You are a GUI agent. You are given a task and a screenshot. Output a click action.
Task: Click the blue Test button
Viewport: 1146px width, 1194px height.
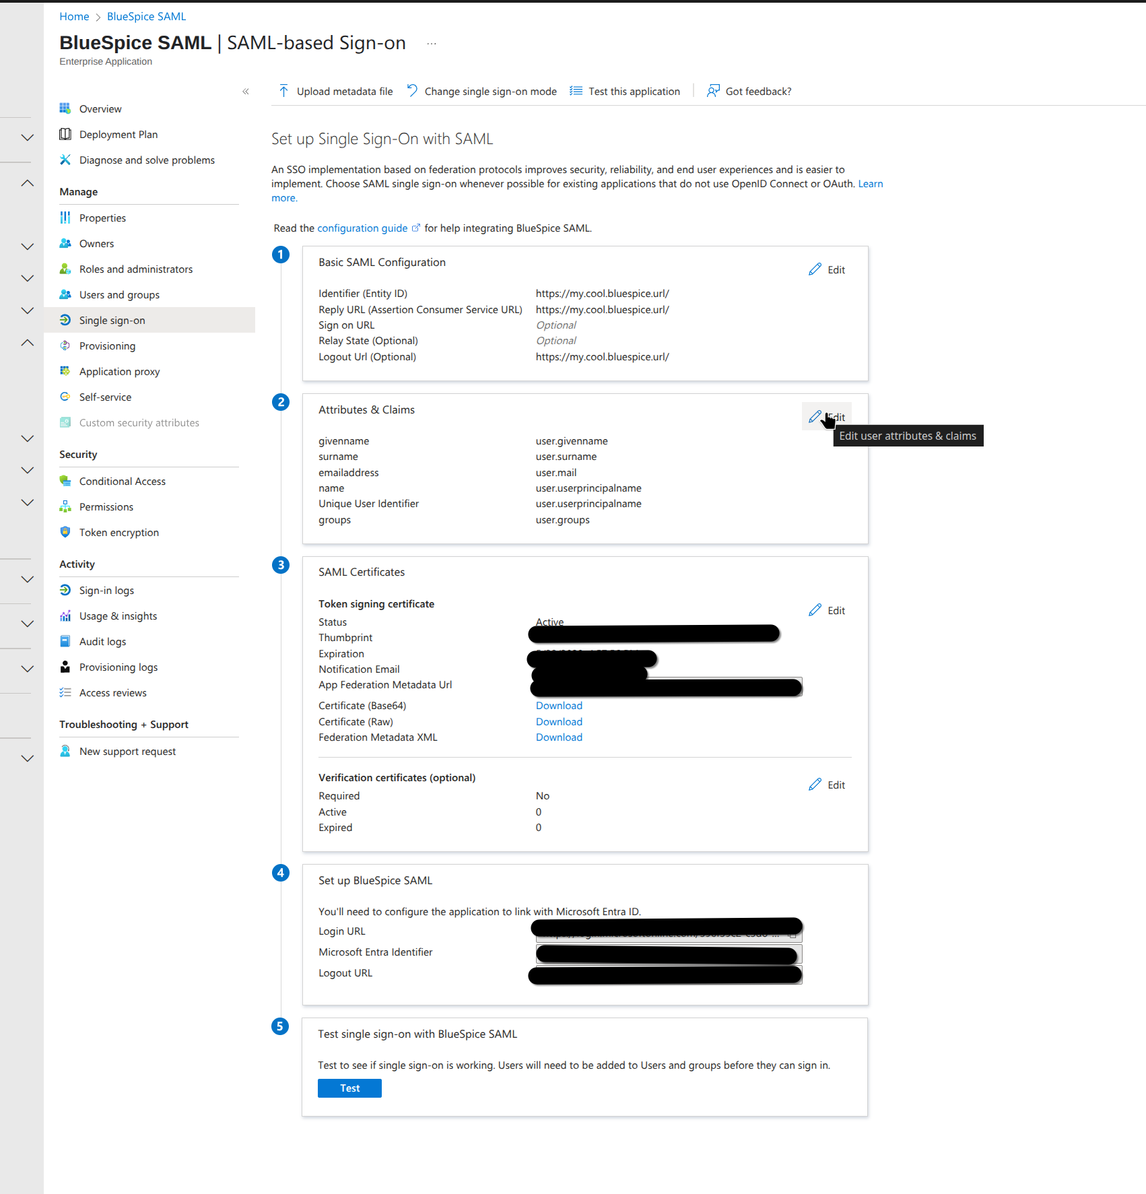click(349, 1088)
